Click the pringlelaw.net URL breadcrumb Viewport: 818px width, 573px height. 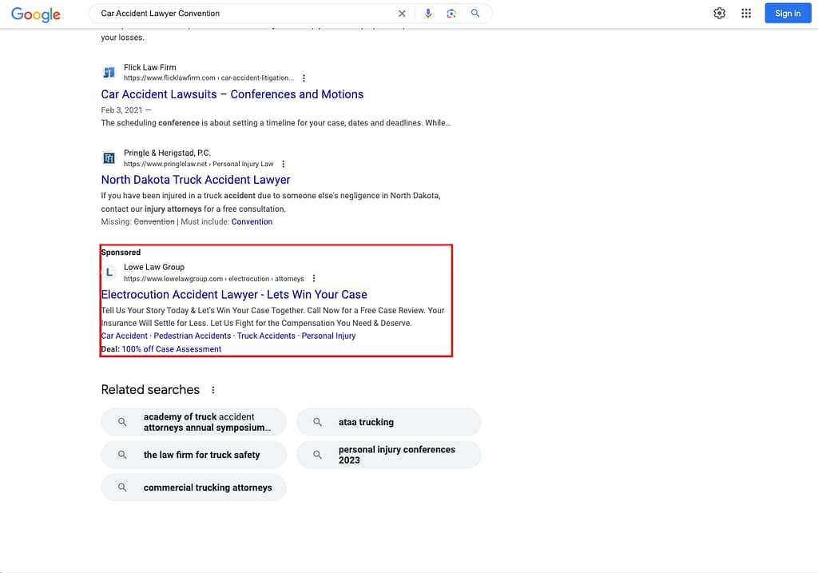point(198,164)
